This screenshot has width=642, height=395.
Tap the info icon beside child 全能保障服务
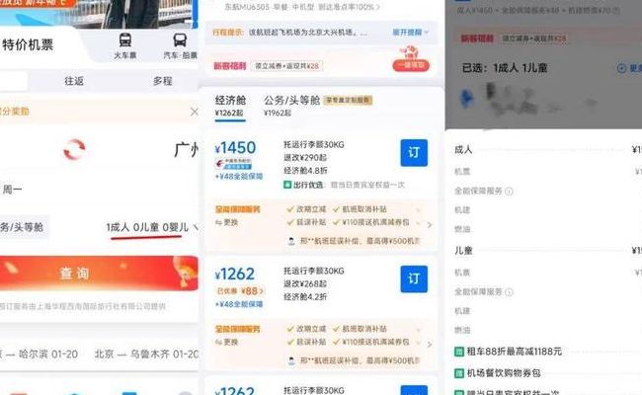(509, 292)
